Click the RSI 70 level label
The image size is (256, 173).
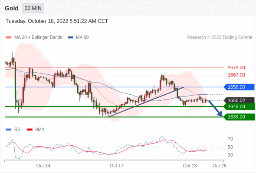pyautogui.click(x=230, y=139)
